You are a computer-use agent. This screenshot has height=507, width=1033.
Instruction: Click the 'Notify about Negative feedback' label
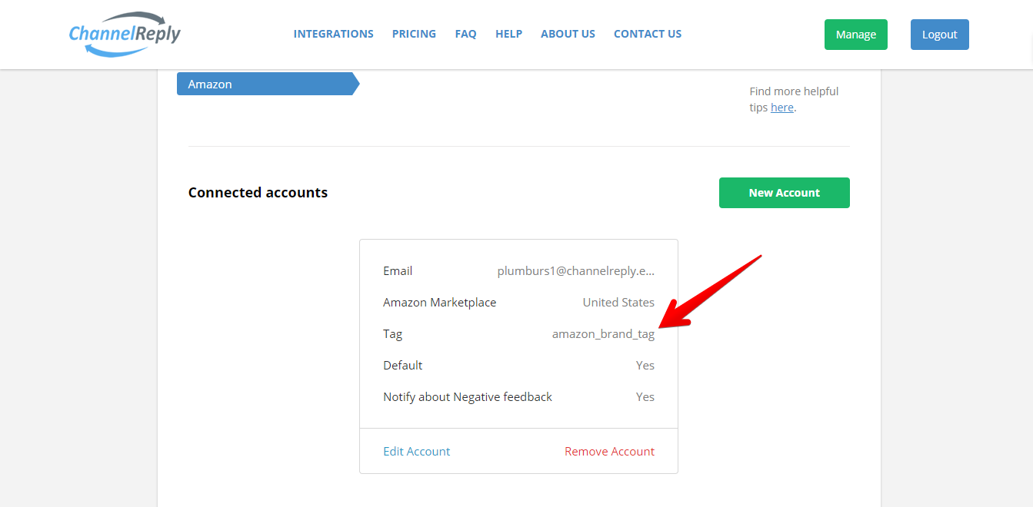(468, 397)
